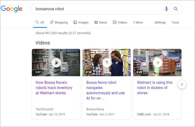Screen dimensions: 195x127
Task: Open 'How Bossa Nova's robots track inventory' link
Action: click(x=54, y=88)
